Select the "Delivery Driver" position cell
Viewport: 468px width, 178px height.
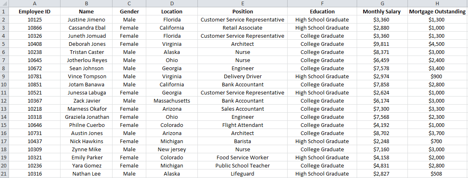click(x=243, y=76)
